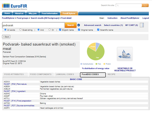Open the Food information tab
This screenshot has height=113, width=152.
point(50,13)
